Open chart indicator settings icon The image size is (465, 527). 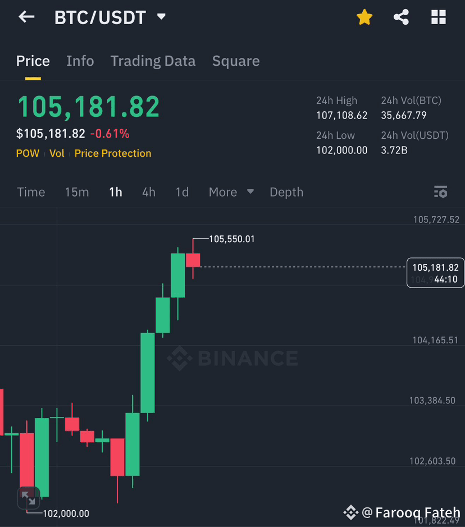tap(440, 192)
